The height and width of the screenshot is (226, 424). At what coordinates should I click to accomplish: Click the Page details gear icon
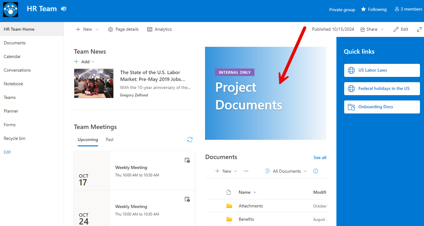tap(111, 29)
